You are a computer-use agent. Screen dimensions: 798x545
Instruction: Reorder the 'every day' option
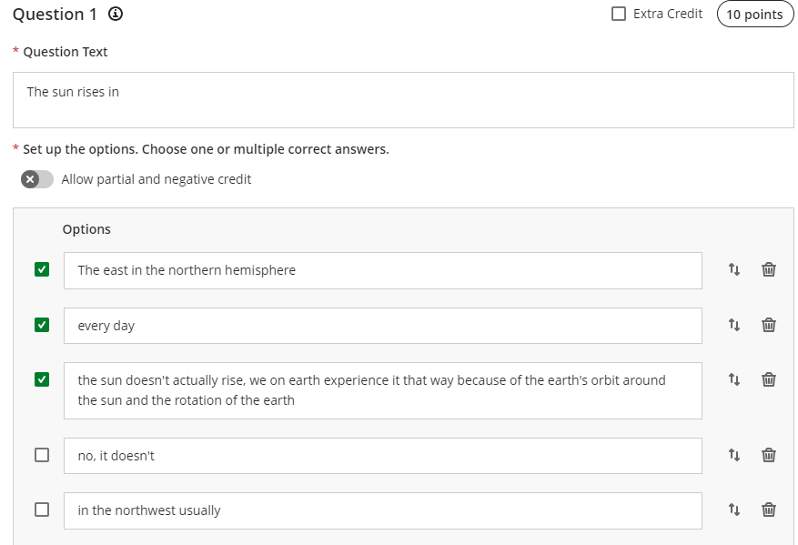(734, 325)
